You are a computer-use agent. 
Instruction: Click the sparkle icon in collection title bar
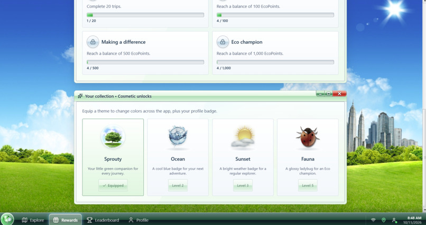pos(80,96)
